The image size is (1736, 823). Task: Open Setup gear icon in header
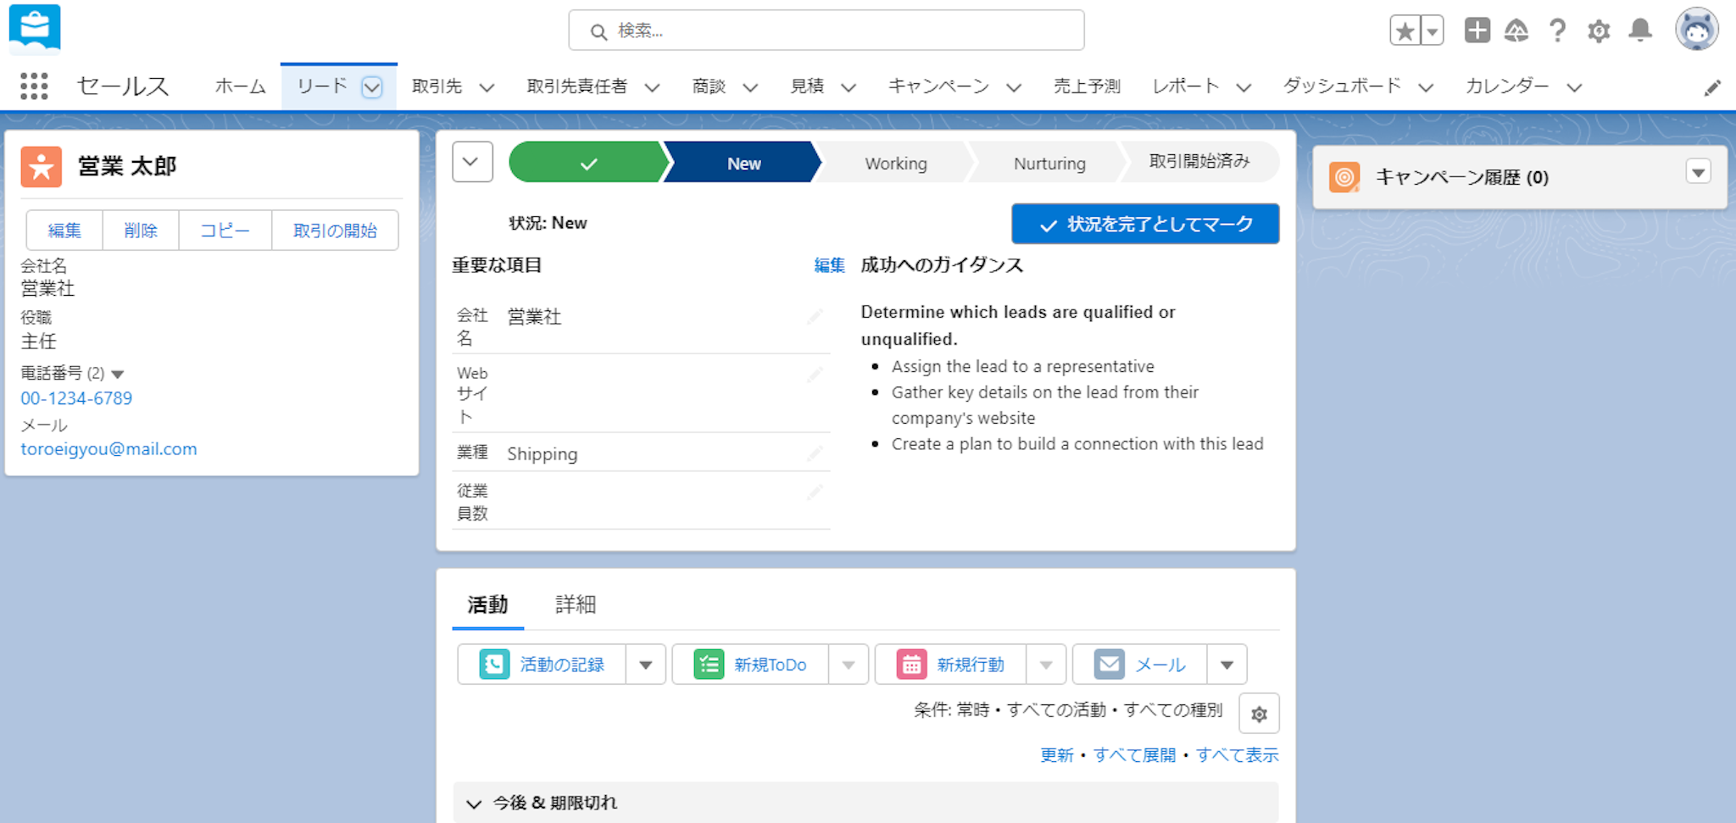tap(1599, 31)
